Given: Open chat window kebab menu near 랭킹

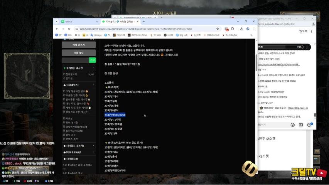Looking at the screenshot, I should click(x=312, y=31).
